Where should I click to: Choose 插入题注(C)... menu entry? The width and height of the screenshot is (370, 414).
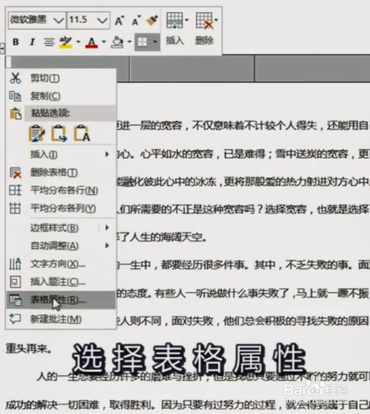61,282
